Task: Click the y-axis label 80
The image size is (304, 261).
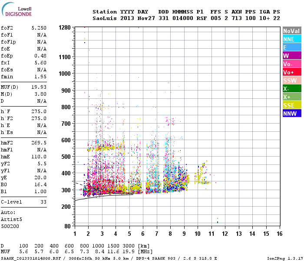Action: (x=67, y=226)
